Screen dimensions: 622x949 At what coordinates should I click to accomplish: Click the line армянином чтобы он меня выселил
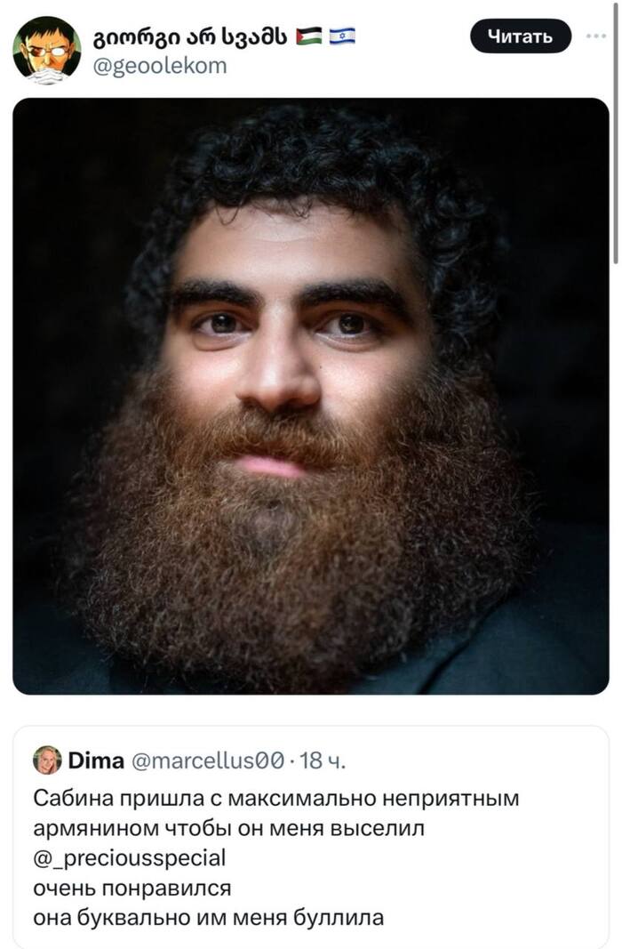click(x=228, y=828)
